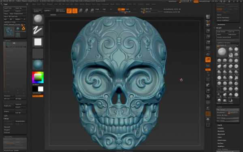Toggle the Zsub button
This screenshot has width=243, height=152.
click(127, 9)
